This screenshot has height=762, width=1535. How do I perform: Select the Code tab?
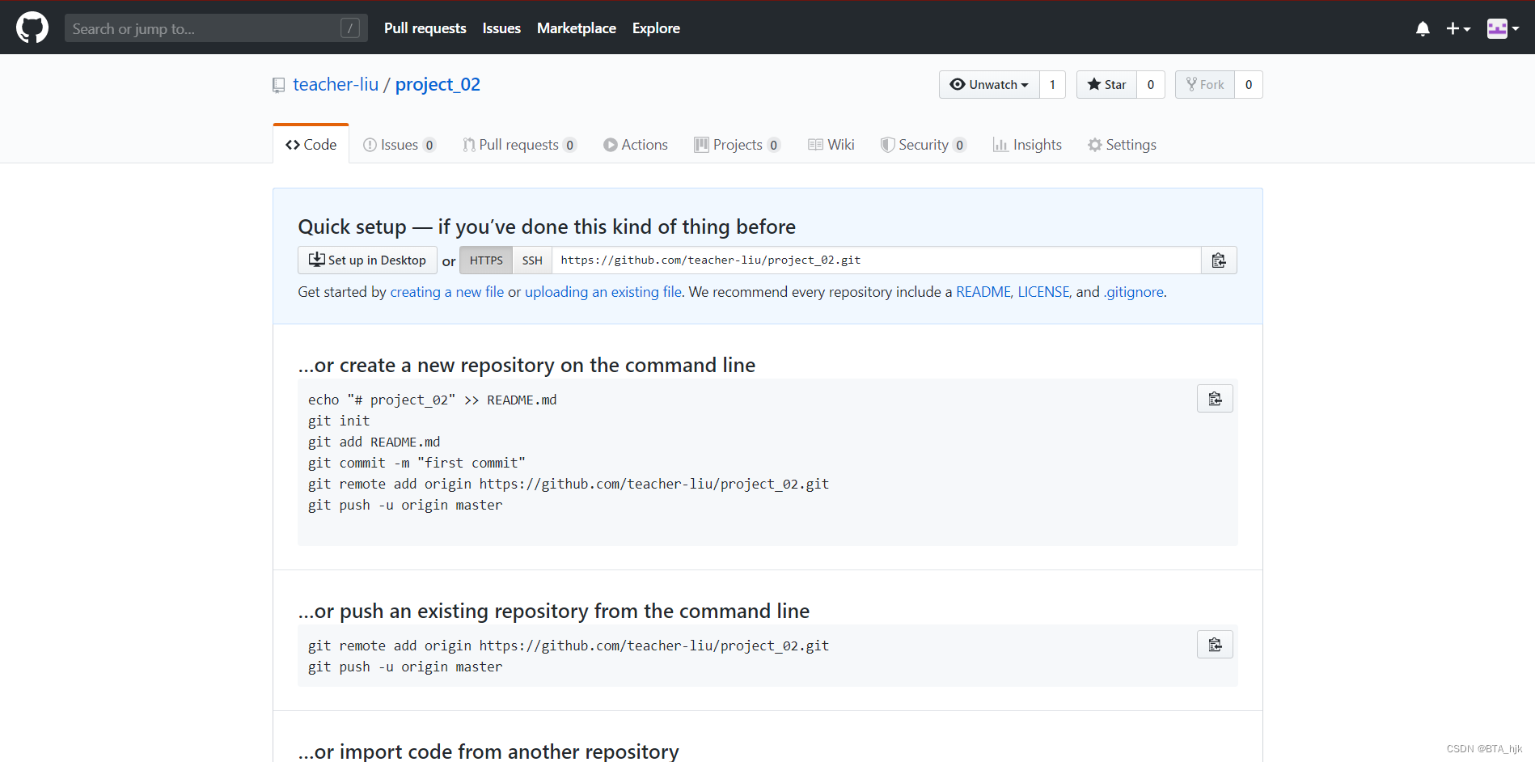(x=311, y=145)
